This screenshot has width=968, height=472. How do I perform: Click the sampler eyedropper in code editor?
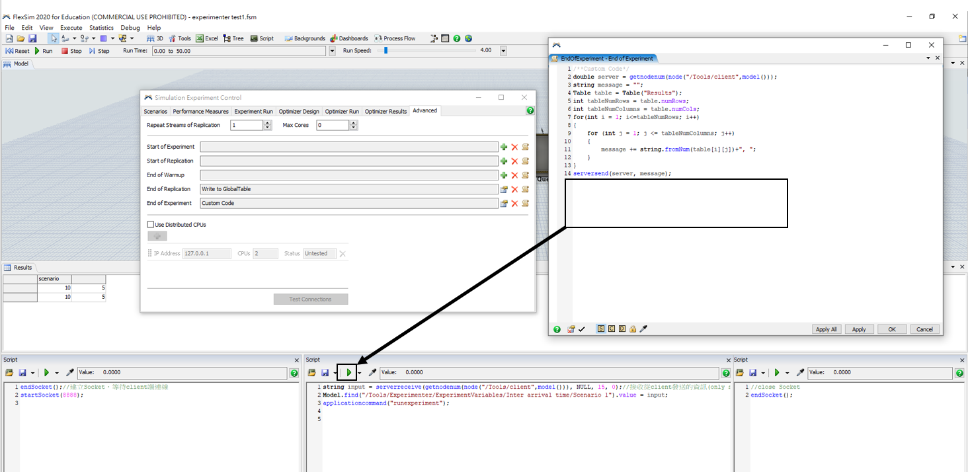pos(643,329)
